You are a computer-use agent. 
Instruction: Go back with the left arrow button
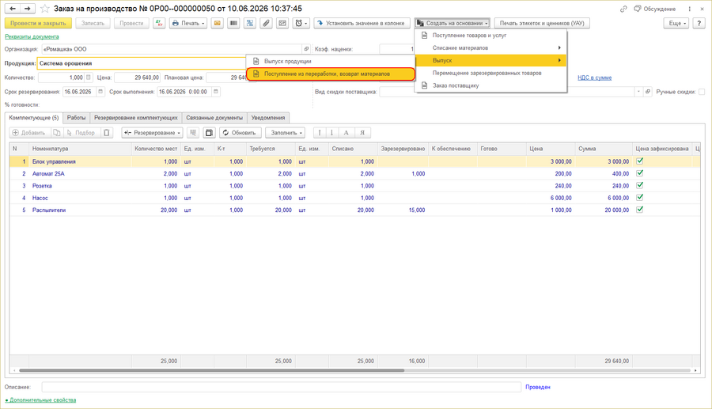[12, 9]
